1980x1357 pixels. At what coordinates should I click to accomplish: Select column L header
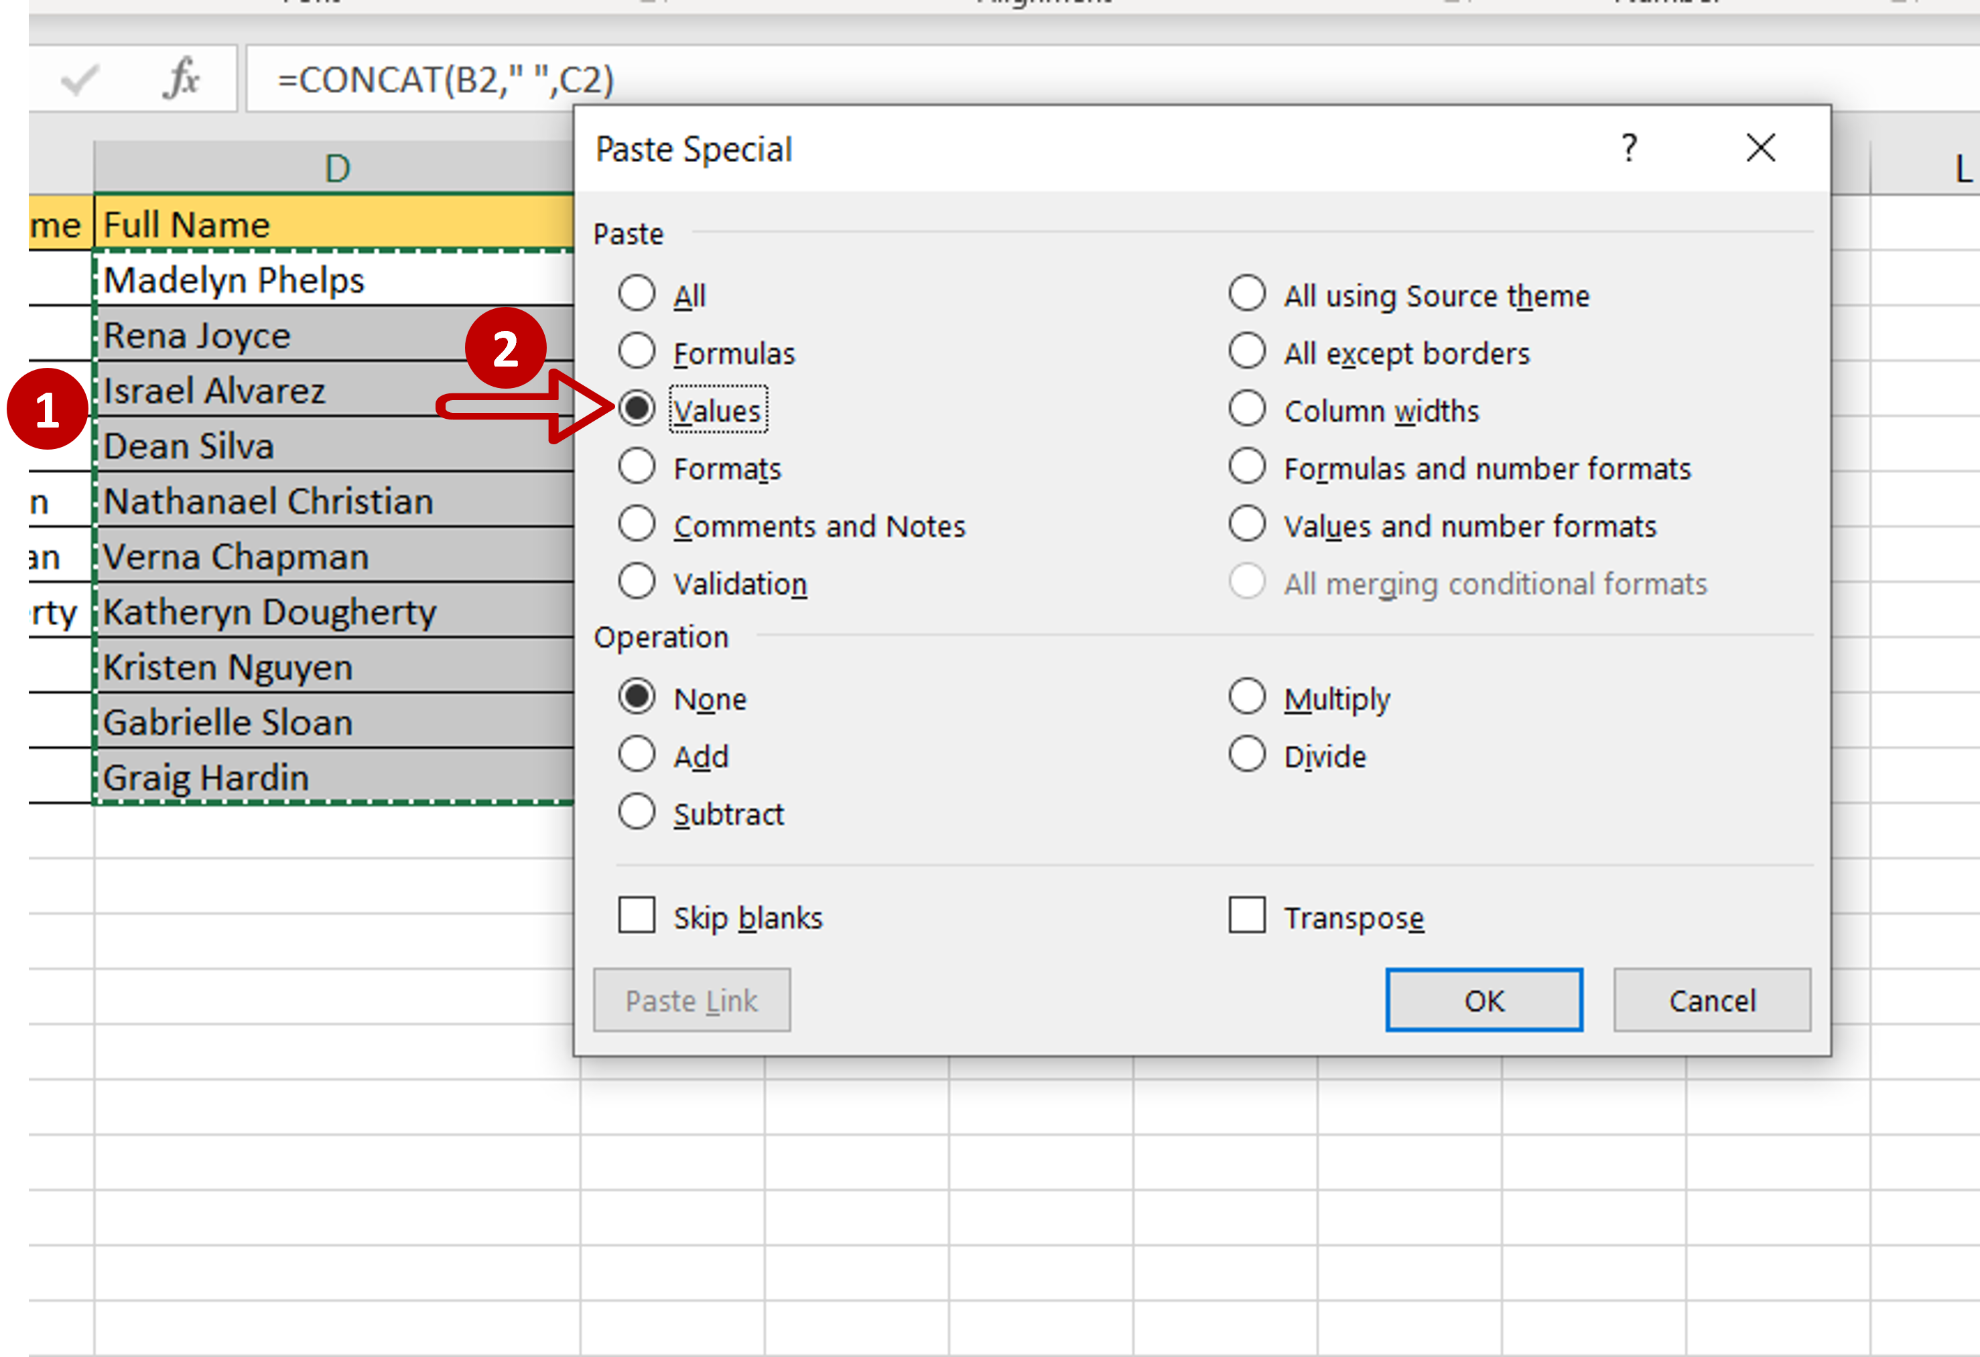1927,167
